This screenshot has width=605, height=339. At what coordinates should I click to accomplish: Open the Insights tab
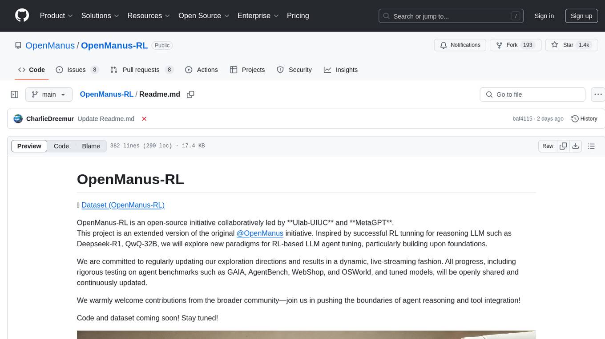(x=341, y=70)
